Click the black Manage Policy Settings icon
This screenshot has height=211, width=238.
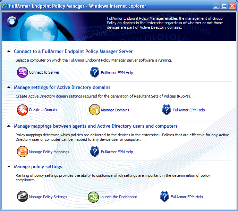point(23,196)
